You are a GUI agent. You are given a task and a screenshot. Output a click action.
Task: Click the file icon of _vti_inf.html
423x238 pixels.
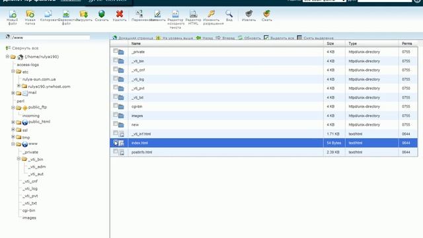coord(122,134)
